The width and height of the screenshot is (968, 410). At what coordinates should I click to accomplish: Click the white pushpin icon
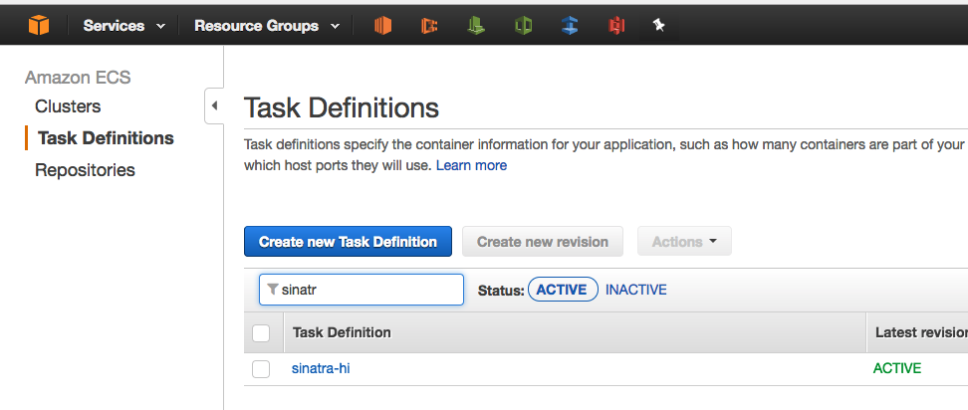pos(658,25)
